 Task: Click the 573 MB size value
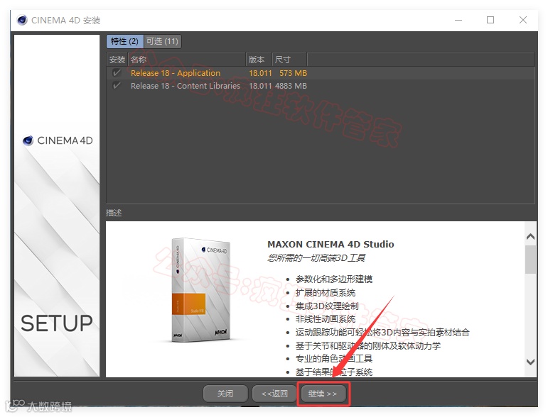tap(293, 73)
